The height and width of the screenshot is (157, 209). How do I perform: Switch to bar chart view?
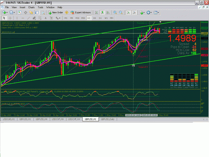click(96, 12)
